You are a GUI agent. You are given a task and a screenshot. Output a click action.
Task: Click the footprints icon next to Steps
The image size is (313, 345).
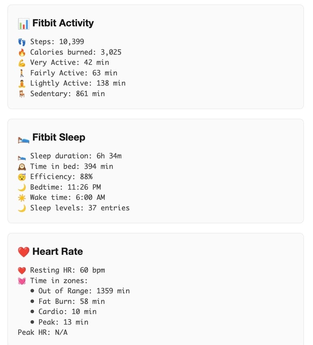pos(22,42)
